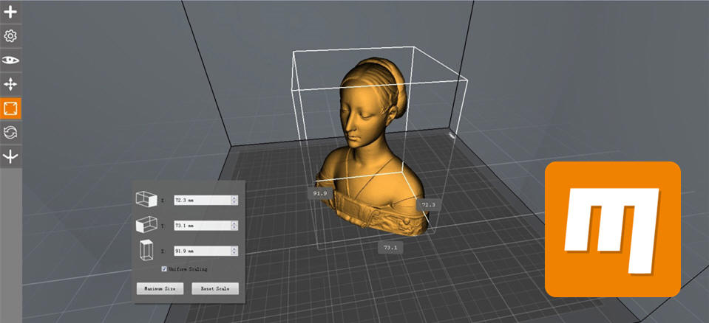
Task: Click the Z dimension field showing 91.9 mm
Action: tap(203, 251)
